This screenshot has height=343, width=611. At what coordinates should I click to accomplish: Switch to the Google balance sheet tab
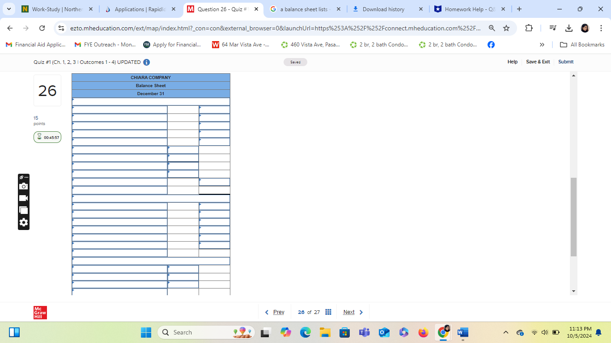306,9
